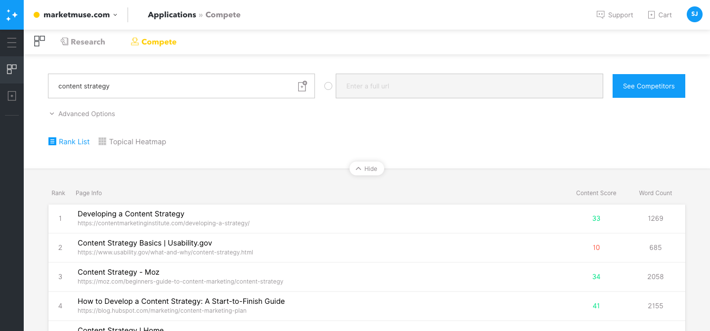Click the usability.gov URL text
Screen dimensions: 710x331
pyautogui.click(x=165, y=252)
